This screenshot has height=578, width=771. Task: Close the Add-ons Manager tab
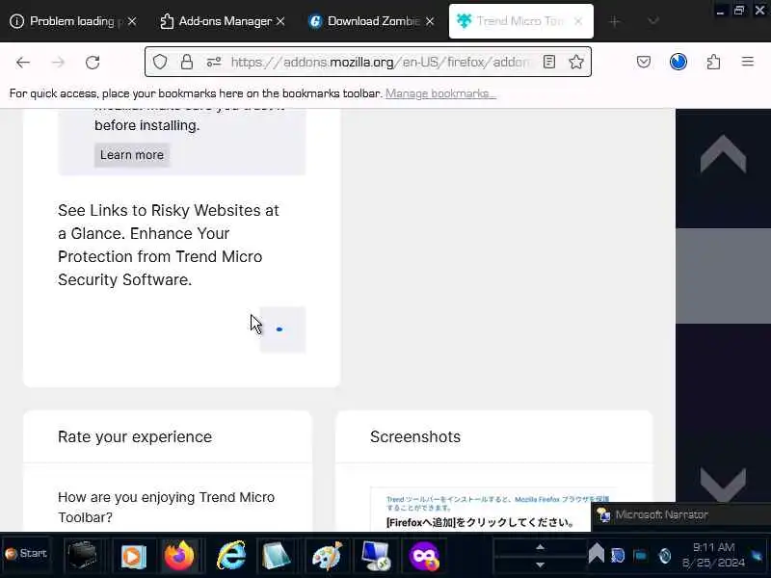click(280, 21)
